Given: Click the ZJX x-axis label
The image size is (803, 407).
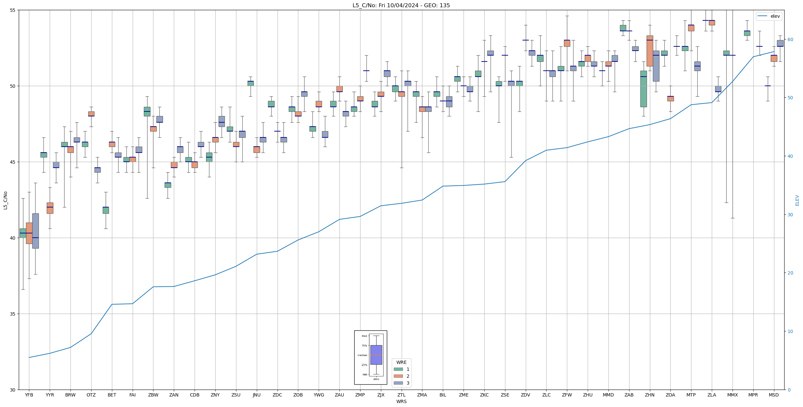Looking at the screenshot, I should pyautogui.click(x=381, y=395).
